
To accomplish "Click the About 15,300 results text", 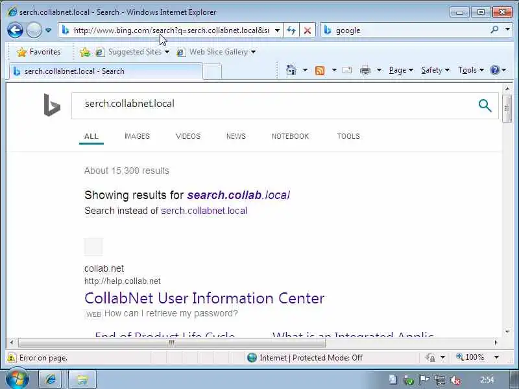I will pyautogui.click(x=127, y=171).
